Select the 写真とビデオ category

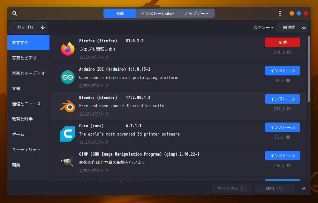[28, 58]
